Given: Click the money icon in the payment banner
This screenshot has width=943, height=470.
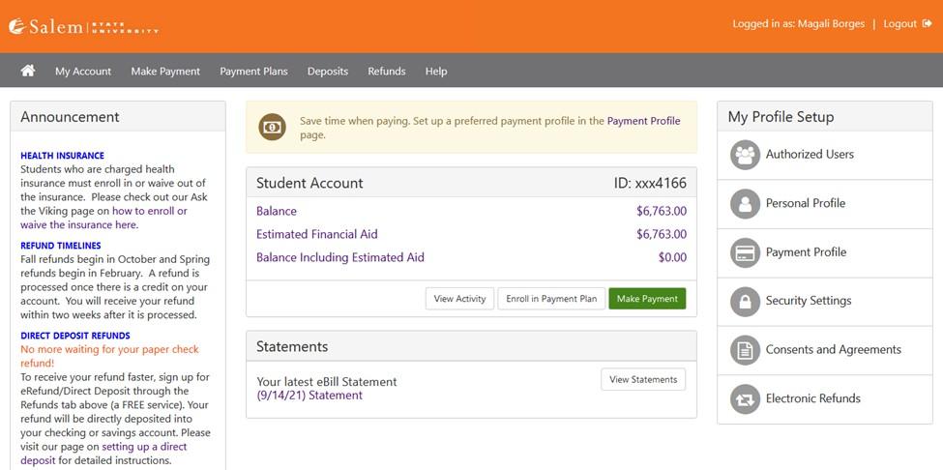Looking at the screenshot, I should point(273,127).
